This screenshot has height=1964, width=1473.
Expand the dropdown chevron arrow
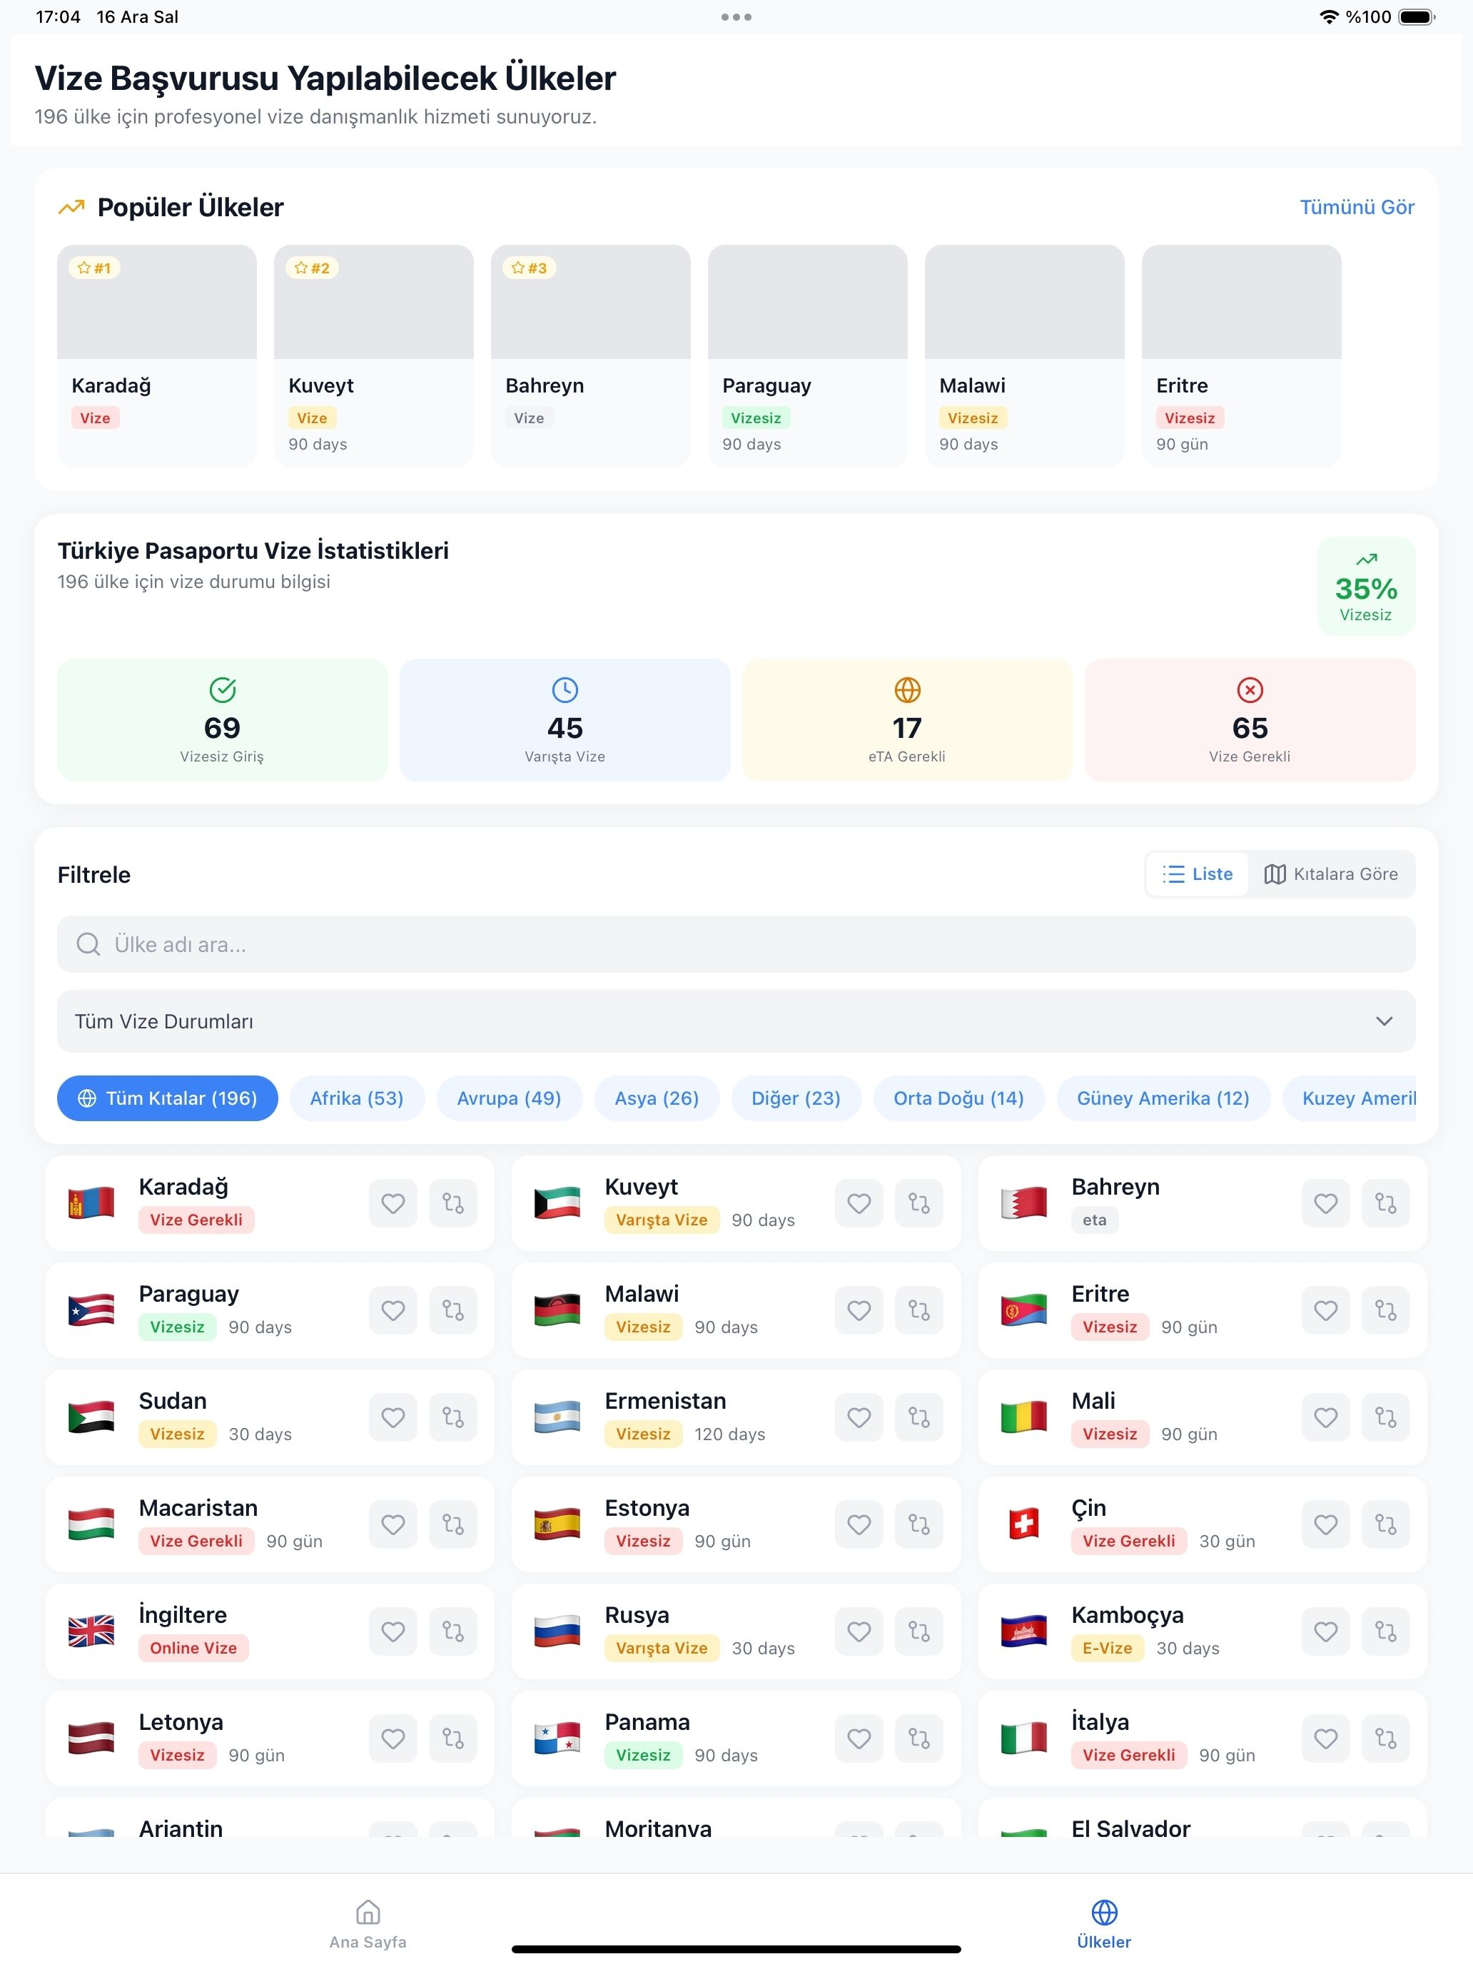[x=1383, y=1021]
